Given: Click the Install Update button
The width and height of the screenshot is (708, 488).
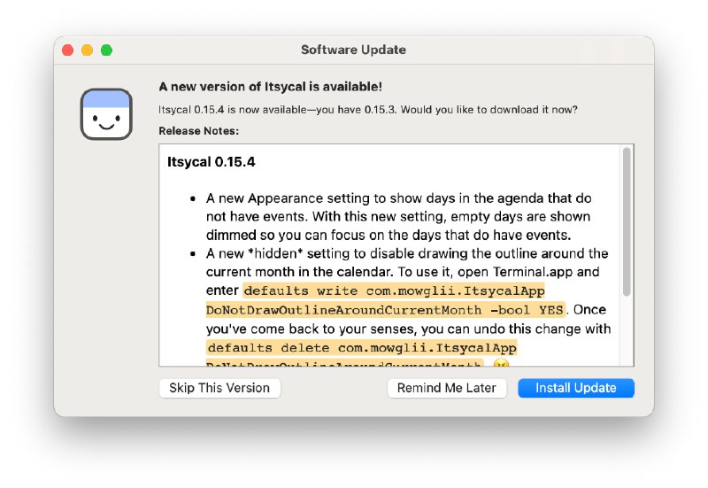Looking at the screenshot, I should click(576, 388).
